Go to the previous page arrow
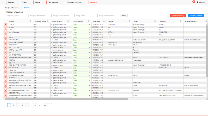The height and width of the screenshot is (116, 208). [5, 105]
